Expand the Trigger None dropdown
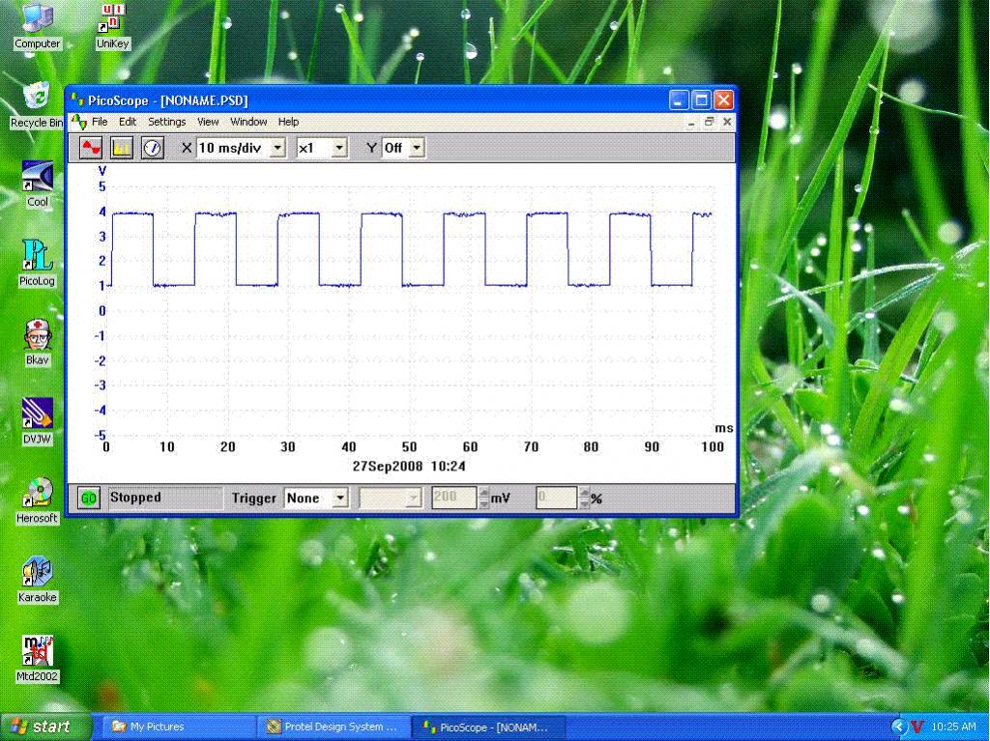 [x=339, y=499]
